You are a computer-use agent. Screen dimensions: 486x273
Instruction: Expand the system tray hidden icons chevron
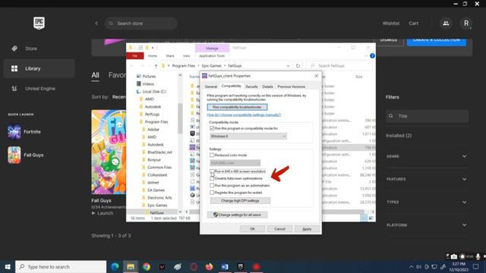(412, 266)
